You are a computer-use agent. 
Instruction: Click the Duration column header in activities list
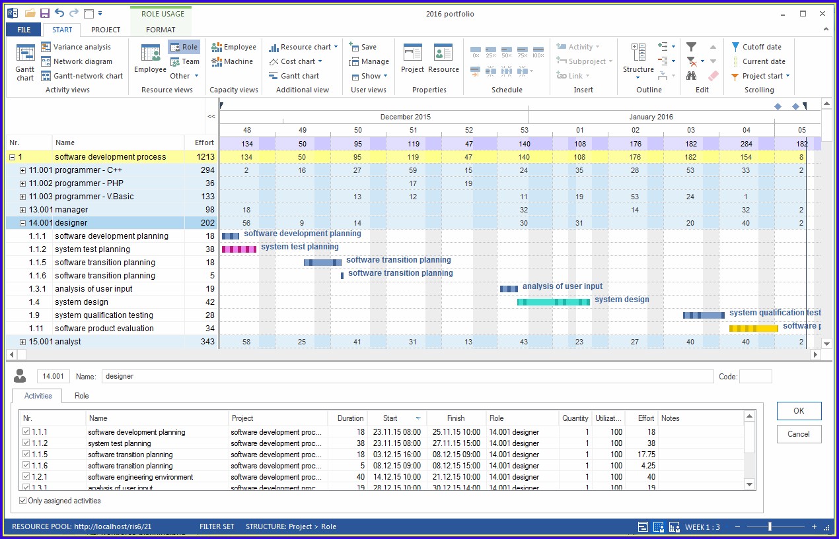pyautogui.click(x=347, y=418)
